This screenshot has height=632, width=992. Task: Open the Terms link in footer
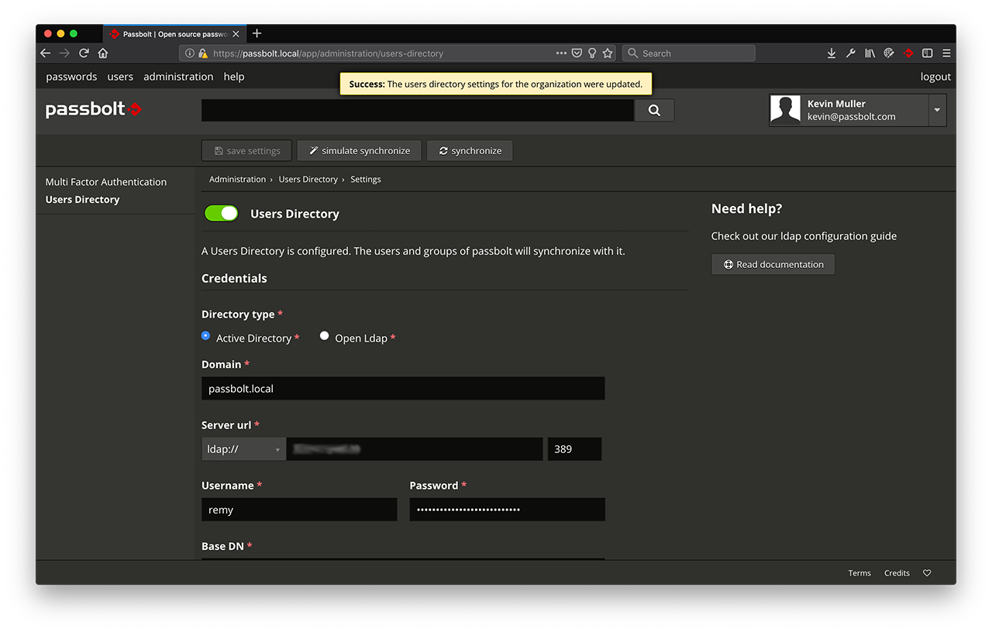point(859,573)
